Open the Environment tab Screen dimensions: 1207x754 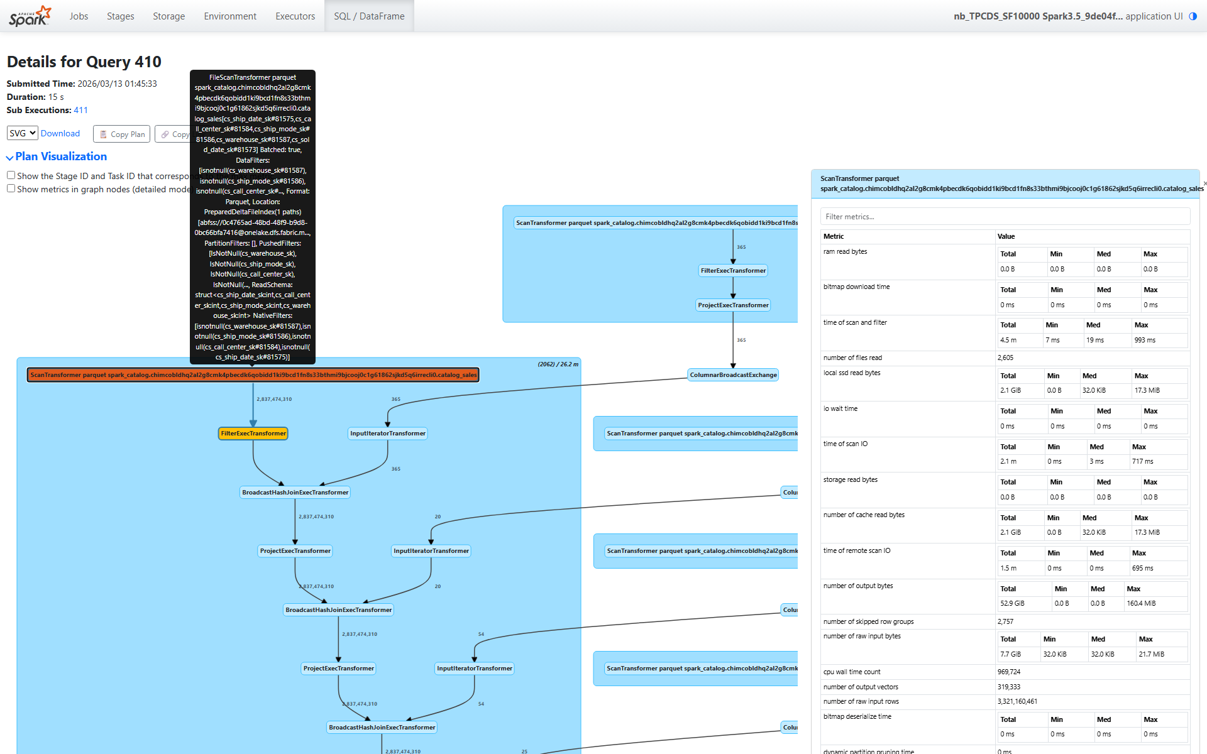pos(230,16)
